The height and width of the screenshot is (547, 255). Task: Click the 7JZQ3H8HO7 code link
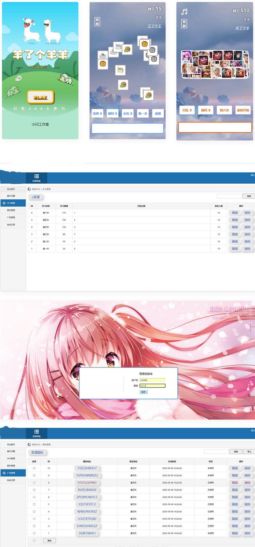(87, 468)
